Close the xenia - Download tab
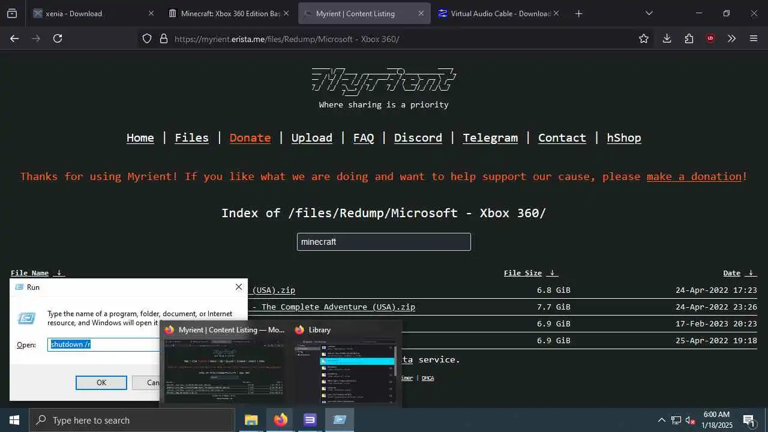The image size is (768, 432). click(151, 13)
